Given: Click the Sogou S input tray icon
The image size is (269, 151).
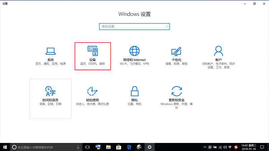Looking at the screenshot, I should [236, 147].
